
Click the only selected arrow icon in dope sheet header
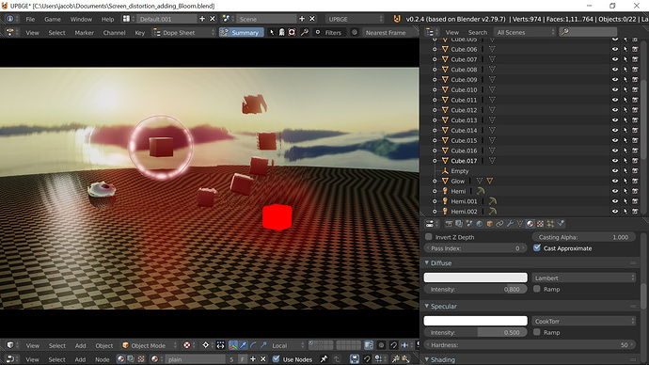pyautogui.click(x=272, y=32)
